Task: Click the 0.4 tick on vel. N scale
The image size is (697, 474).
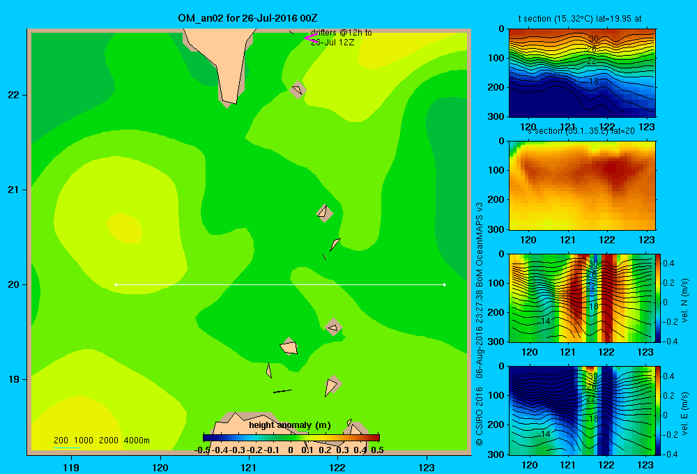Action: coord(668,263)
